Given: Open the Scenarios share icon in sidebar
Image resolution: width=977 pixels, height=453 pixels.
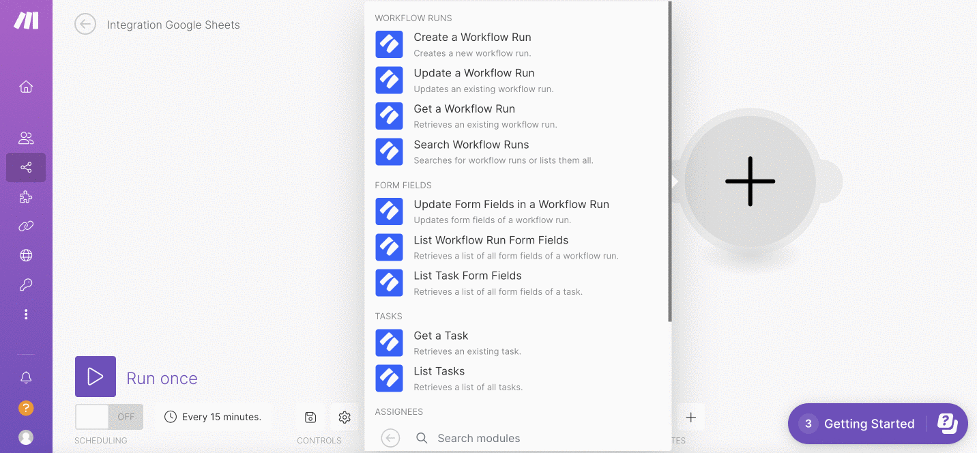Looking at the screenshot, I should tap(26, 167).
